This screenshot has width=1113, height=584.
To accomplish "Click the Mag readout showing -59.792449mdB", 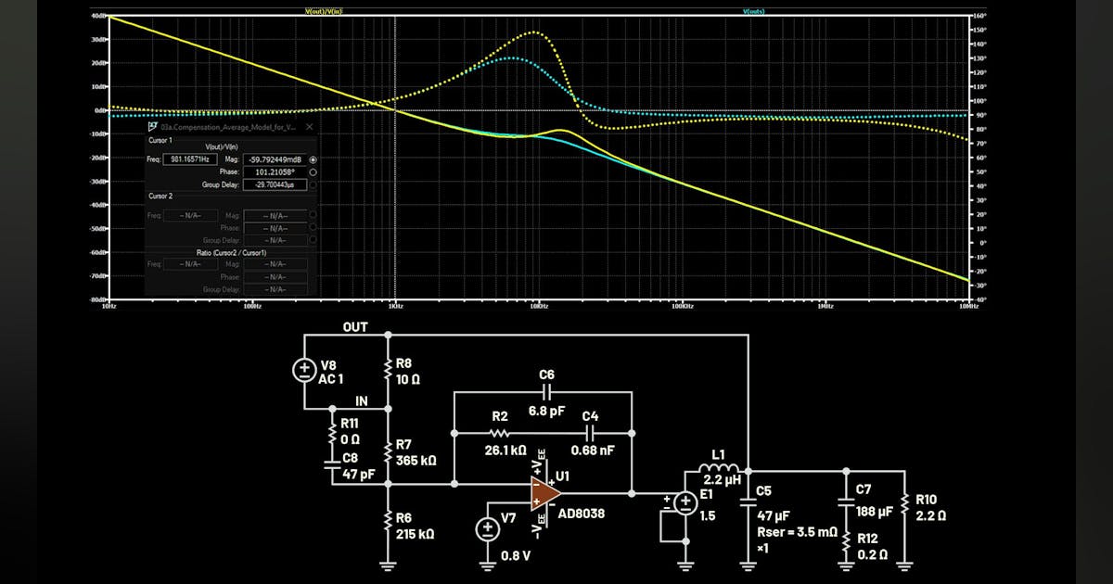I will pos(275,159).
